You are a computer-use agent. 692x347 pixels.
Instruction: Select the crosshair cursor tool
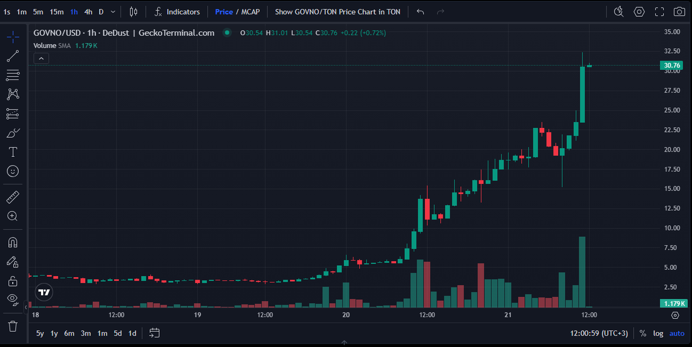tap(13, 37)
